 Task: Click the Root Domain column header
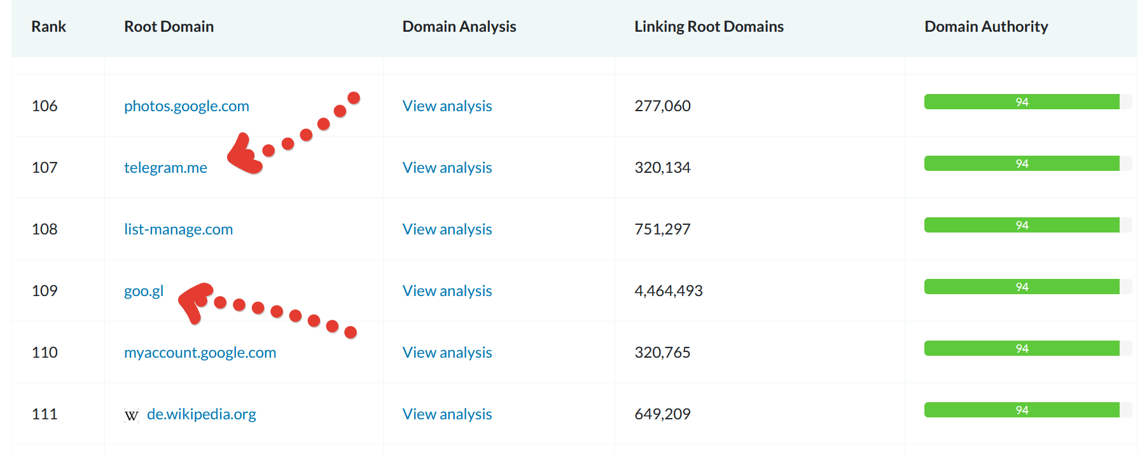coord(169,27)
